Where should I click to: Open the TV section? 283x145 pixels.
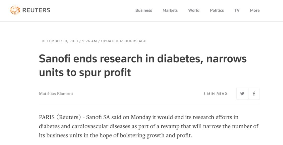pos(237,10)
